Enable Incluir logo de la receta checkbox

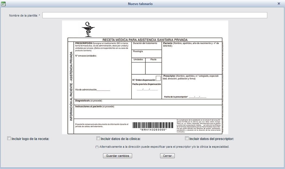click(x=9, y=138)
